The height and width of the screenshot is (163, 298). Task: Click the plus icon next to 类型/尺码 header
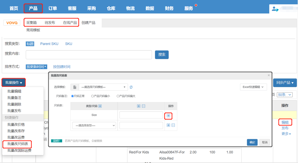[x=100, y=106]
